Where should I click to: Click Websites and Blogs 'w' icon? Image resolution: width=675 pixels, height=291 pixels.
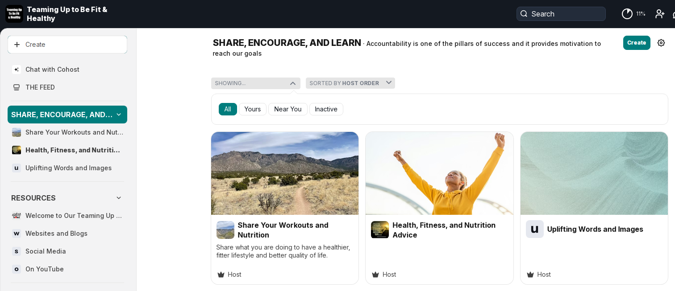tap(17, 234)
